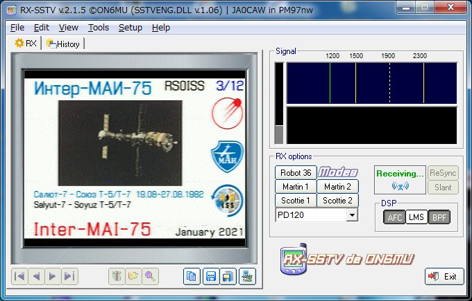
Task: Click the '1900' frequency label
Action: [388, 56]
